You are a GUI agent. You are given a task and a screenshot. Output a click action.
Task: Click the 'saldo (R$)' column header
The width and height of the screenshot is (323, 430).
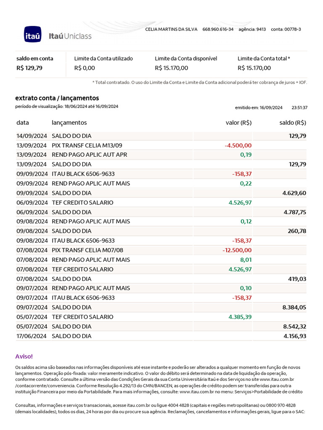click(293, 123)
